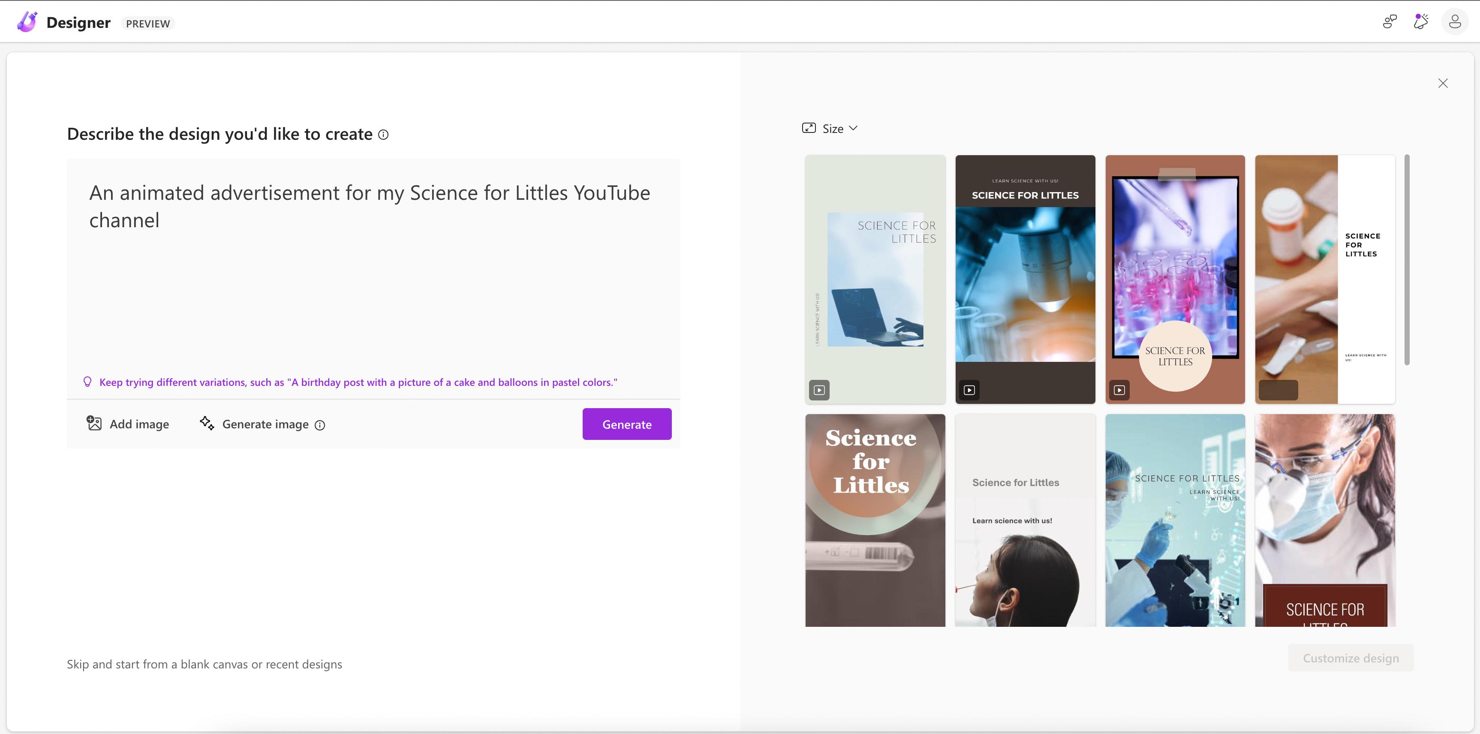Screen dimensions: 1480x734
Task: Click inside the design description text box
Action: (373, 276)
